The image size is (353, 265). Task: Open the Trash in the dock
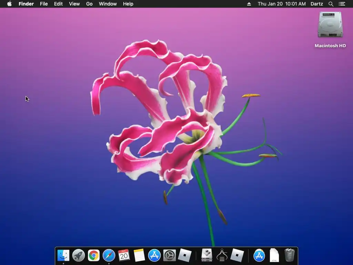click(289, 256)
